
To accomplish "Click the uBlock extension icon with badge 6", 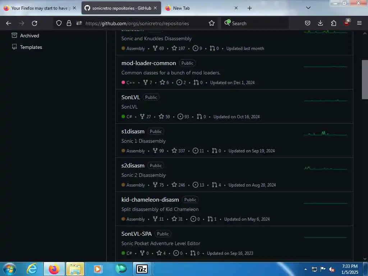I will pos(347,23).
